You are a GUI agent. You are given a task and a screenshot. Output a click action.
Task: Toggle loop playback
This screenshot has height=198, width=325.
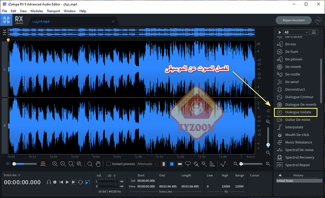point(81,182)
